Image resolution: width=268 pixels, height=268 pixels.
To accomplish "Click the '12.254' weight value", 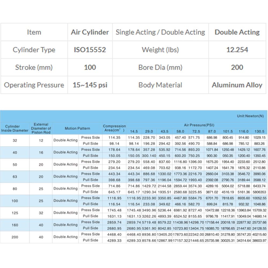I will pyautogui.click(x=237, y=50).
